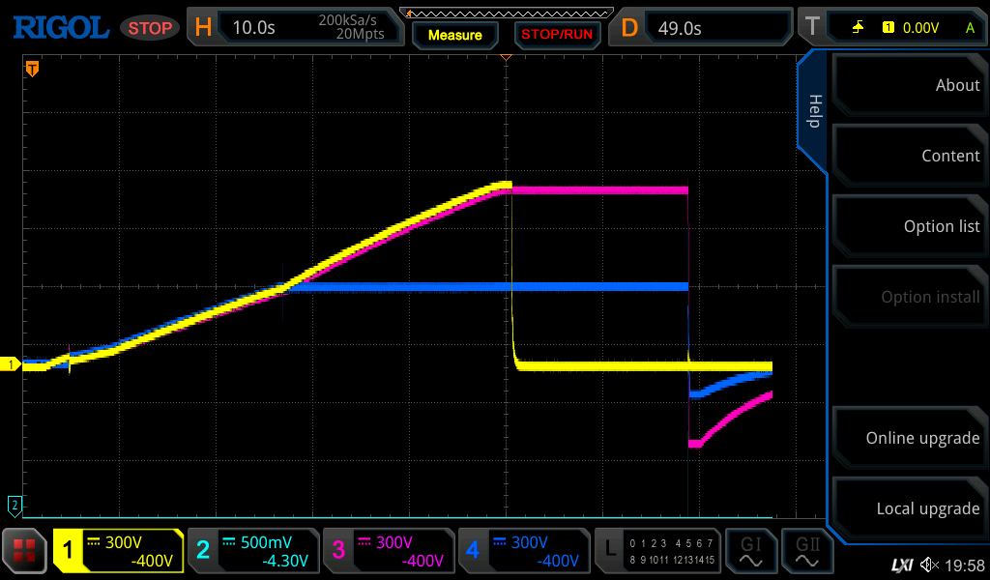Open the function navigation grid icon
The width and height of the screenshot is (990, 580).
pos(24,551)
